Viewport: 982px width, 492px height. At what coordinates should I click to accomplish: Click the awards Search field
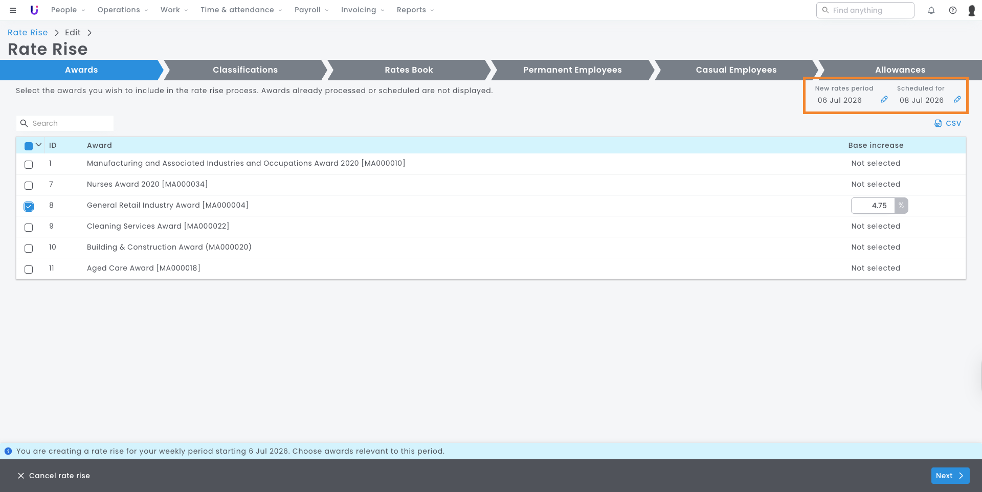65,123
